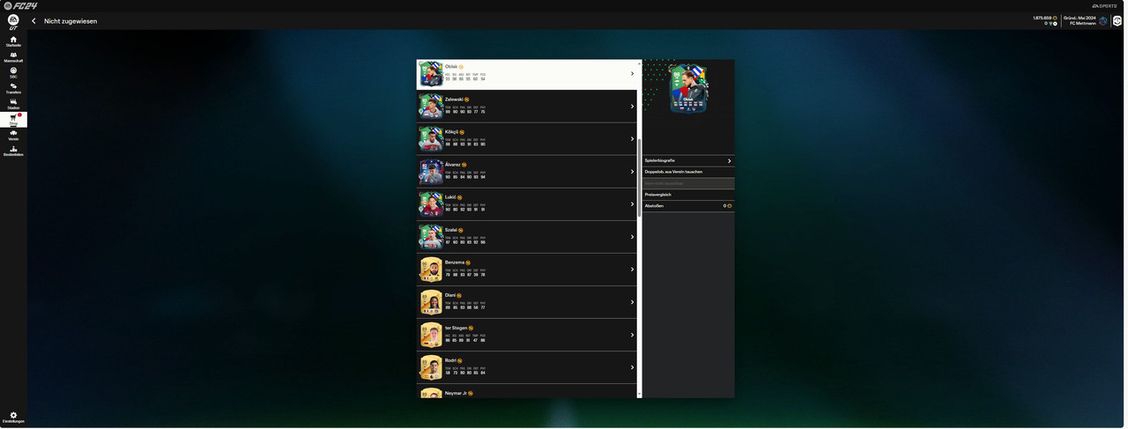Expand Rodri row with its chevron

(632, 367)
